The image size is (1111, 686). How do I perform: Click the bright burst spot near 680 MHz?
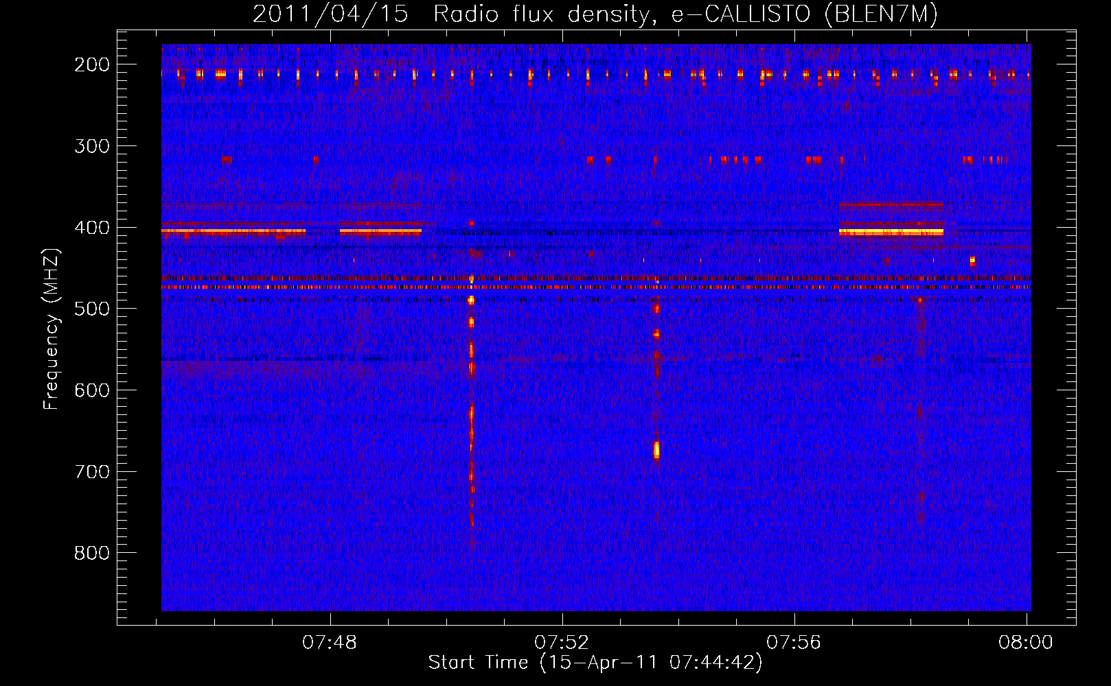(x=656, y=450)
